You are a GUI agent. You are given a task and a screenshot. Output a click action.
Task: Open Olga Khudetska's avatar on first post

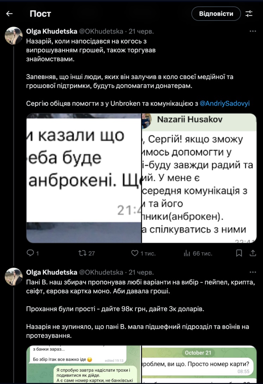point(14,36)
